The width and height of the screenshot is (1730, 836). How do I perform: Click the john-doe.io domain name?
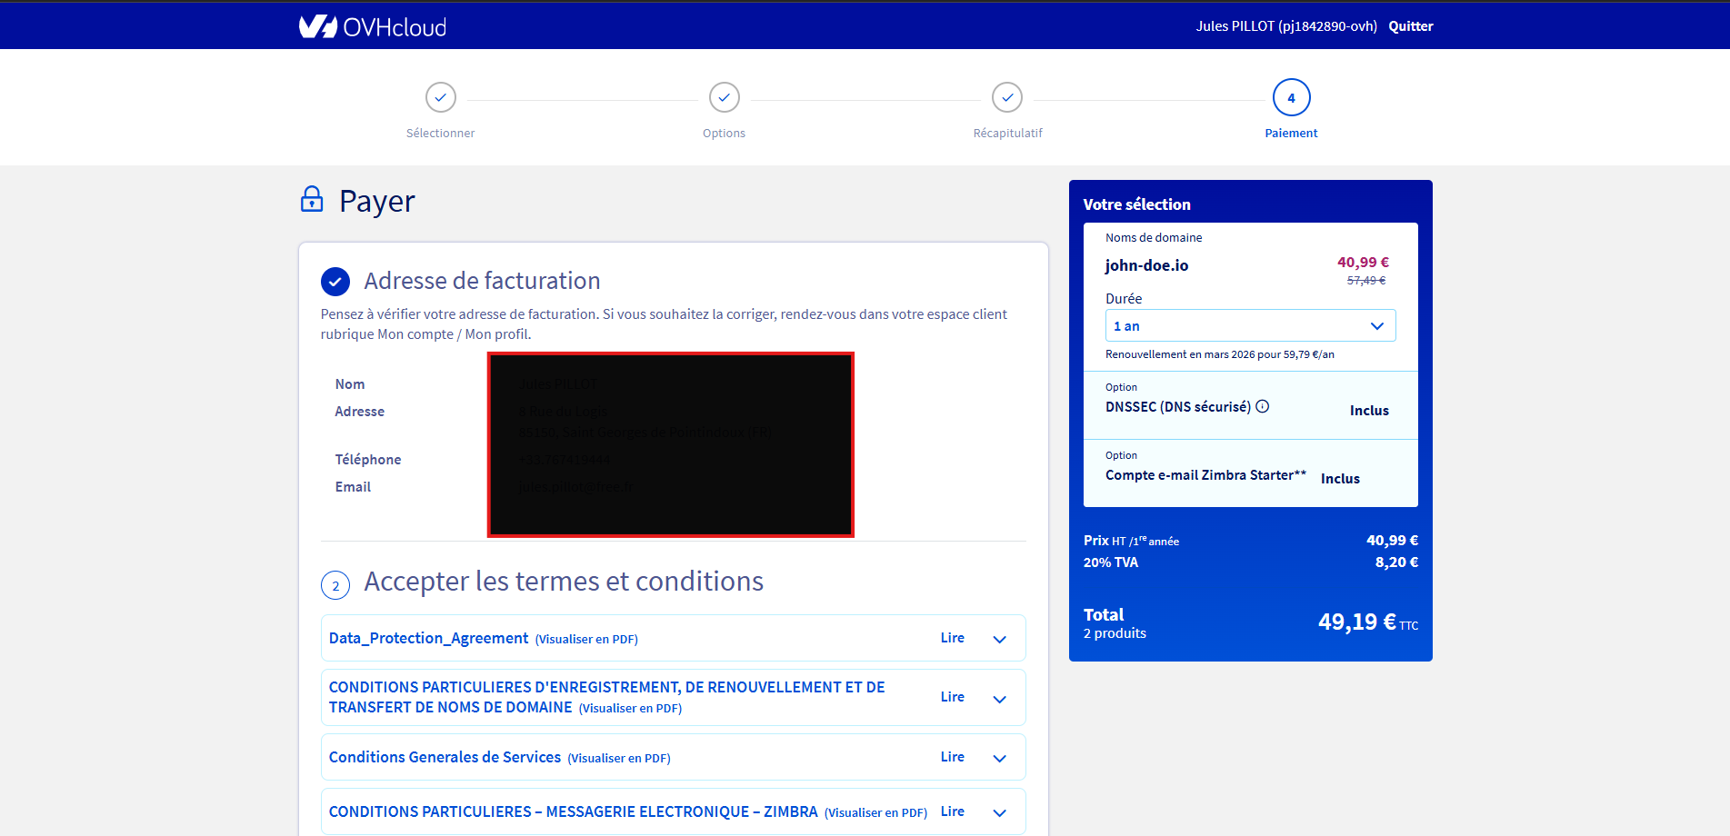1146,265
